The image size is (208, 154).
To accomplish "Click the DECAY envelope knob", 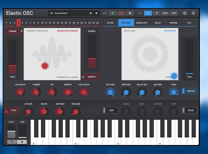I will point(44,112).
